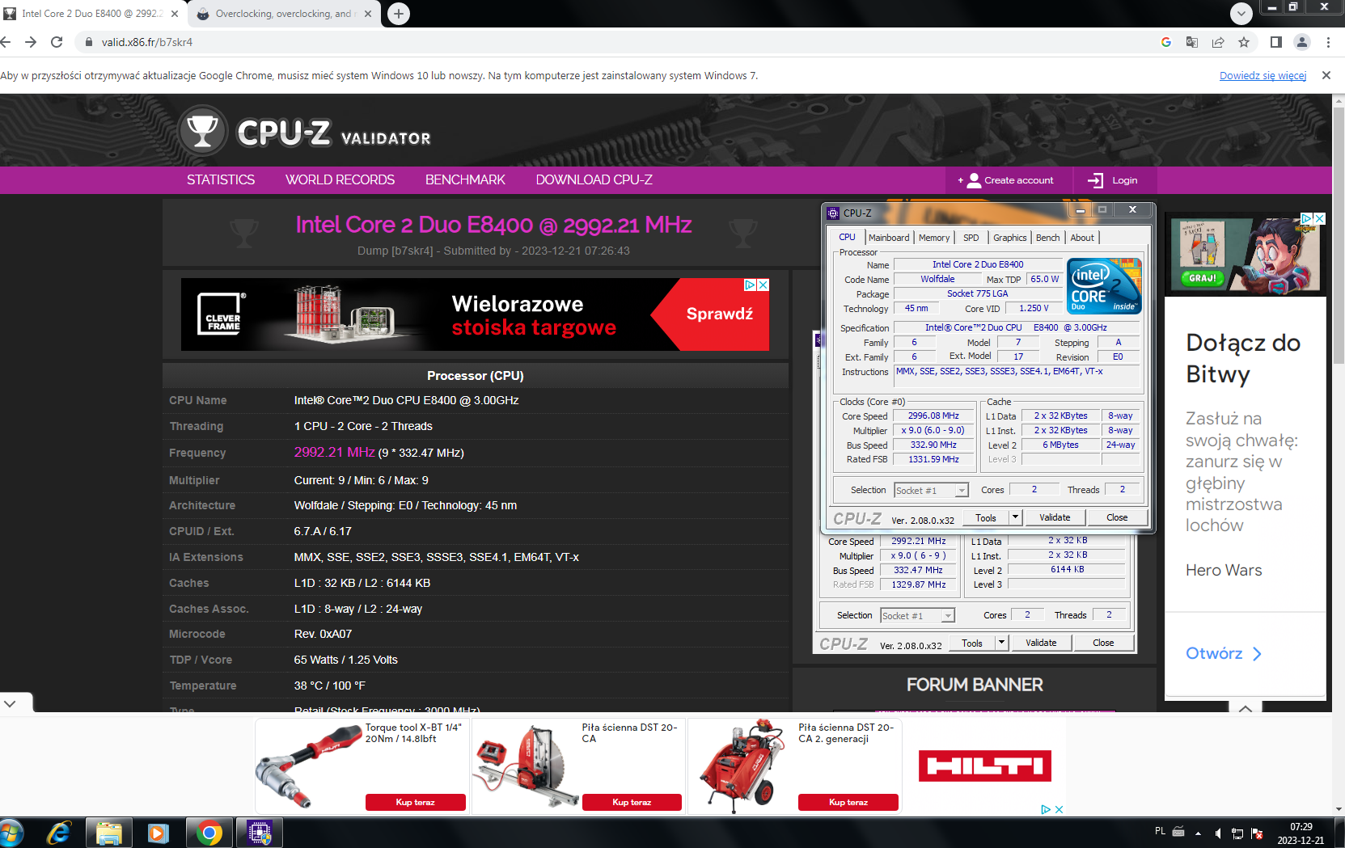Click the CPU-Z Validator trophy logo
1345x848 pixels.
(x=202, y=131)
